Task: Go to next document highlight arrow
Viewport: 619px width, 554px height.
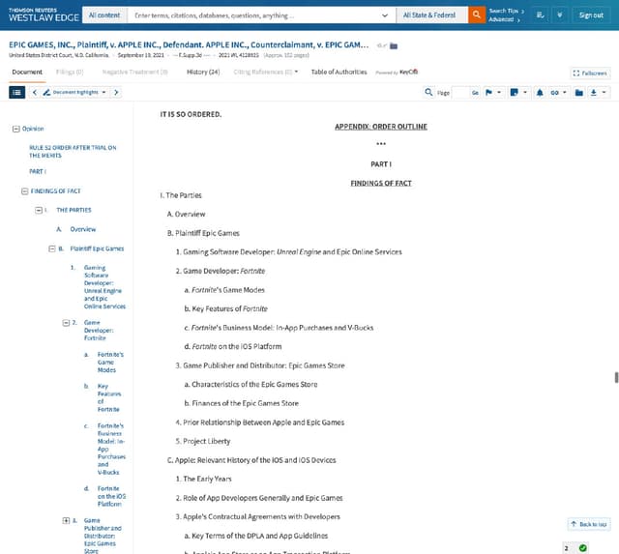Action: point(115,92)
